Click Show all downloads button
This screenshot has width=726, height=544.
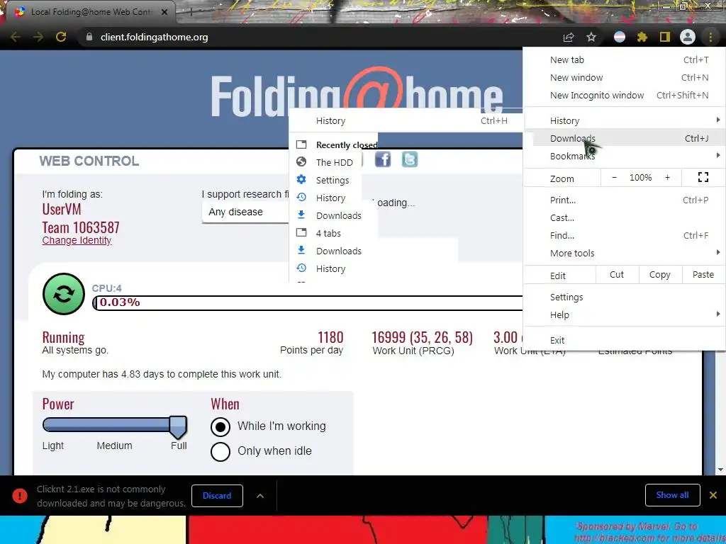click(672, 495)
